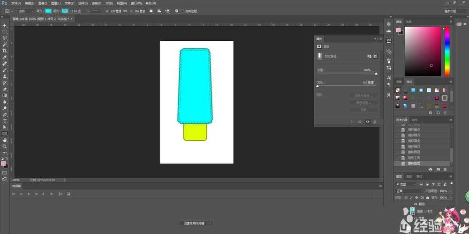Open the blending mode dropdown in Layers
469x234 pixels.
pyautogui.click(x=409, y=191)
